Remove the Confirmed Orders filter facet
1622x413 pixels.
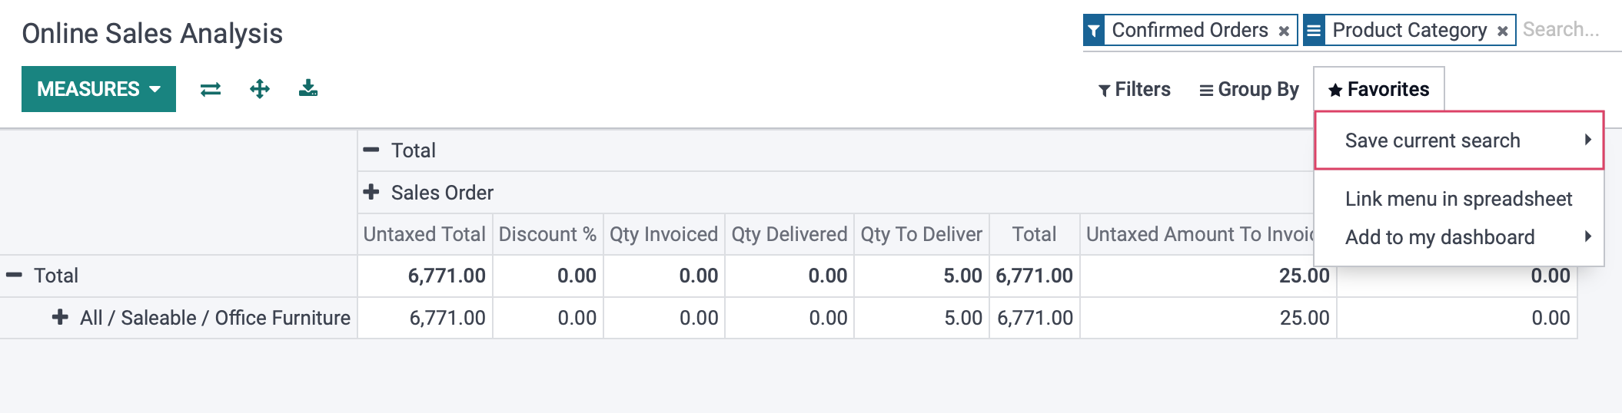pyautogui.click(x=1284, y=31)
